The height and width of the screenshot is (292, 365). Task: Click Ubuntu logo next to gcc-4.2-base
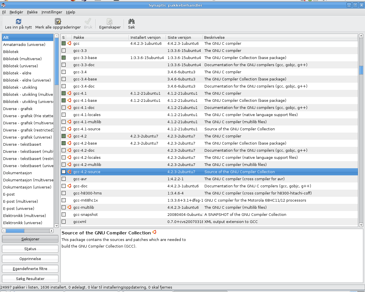pyautogui.click(x=69, y=143)
